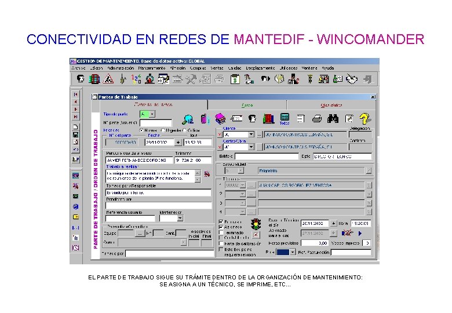
Task: Open the Cliente code dropdown
Action: pyautogui.click(x=251, y=134)
